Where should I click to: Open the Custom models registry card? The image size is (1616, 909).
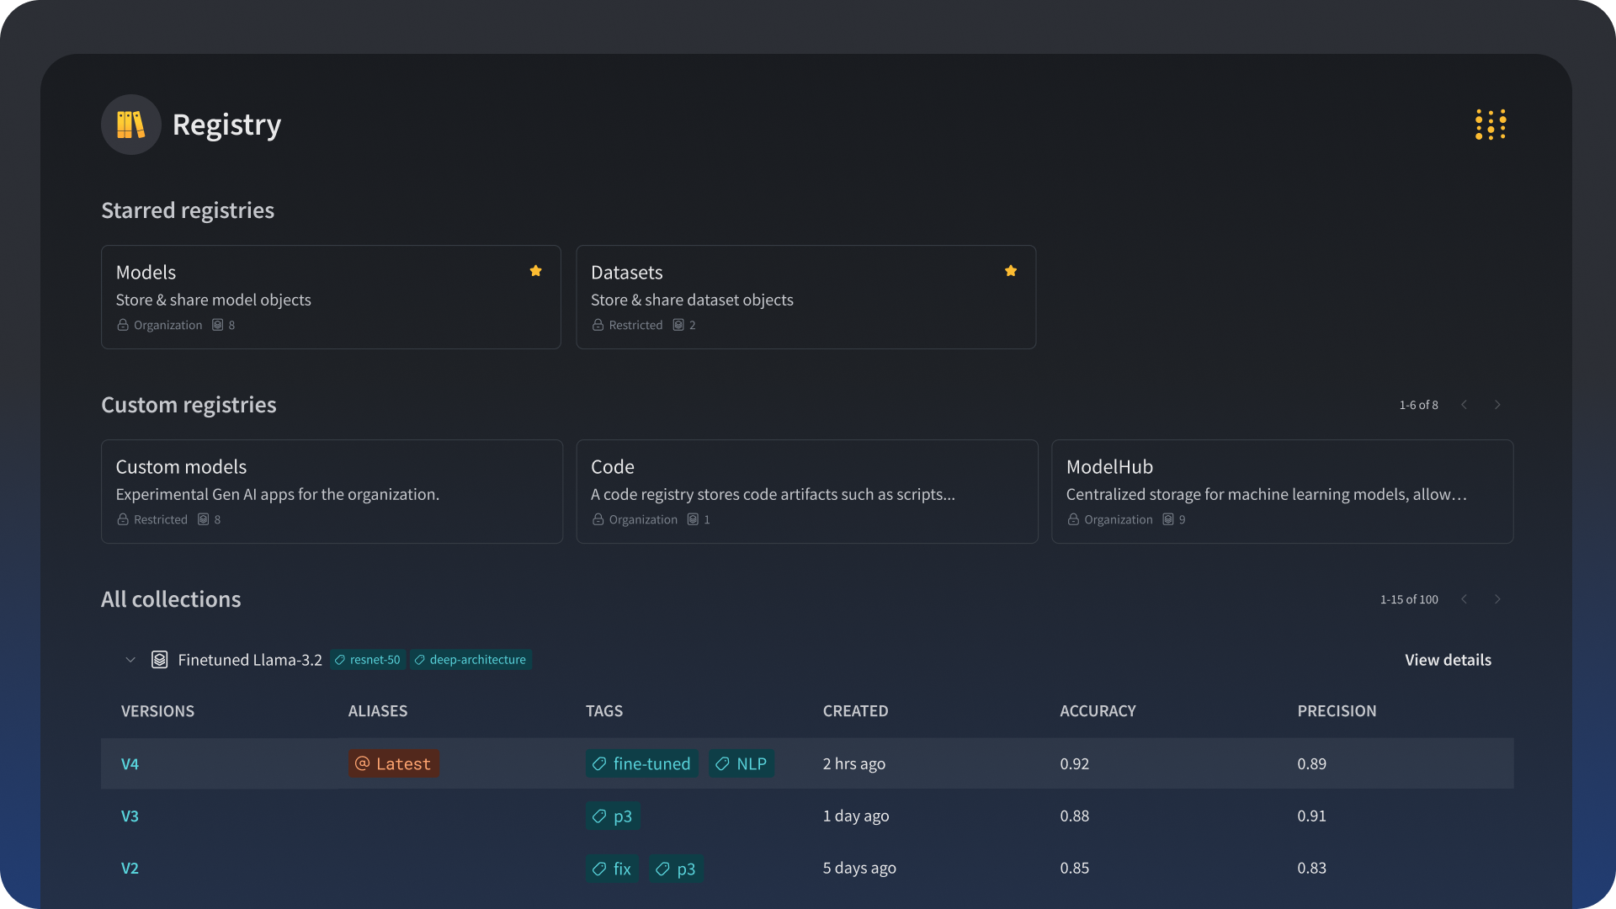pyautogui.click(x=332, y=492)
